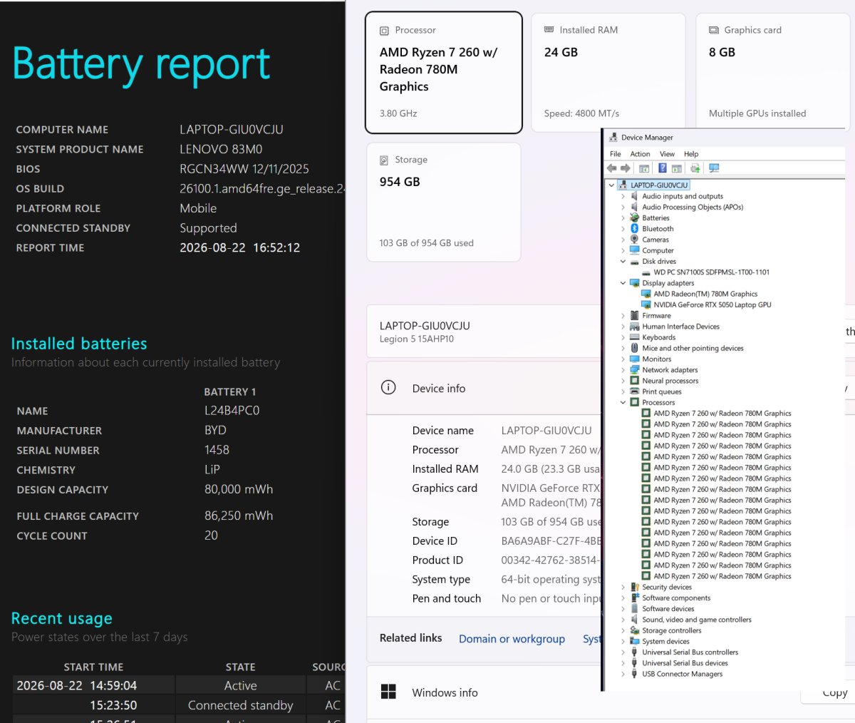
Task: Click the Device Manager title bar icon
Action: coord(613,138)
